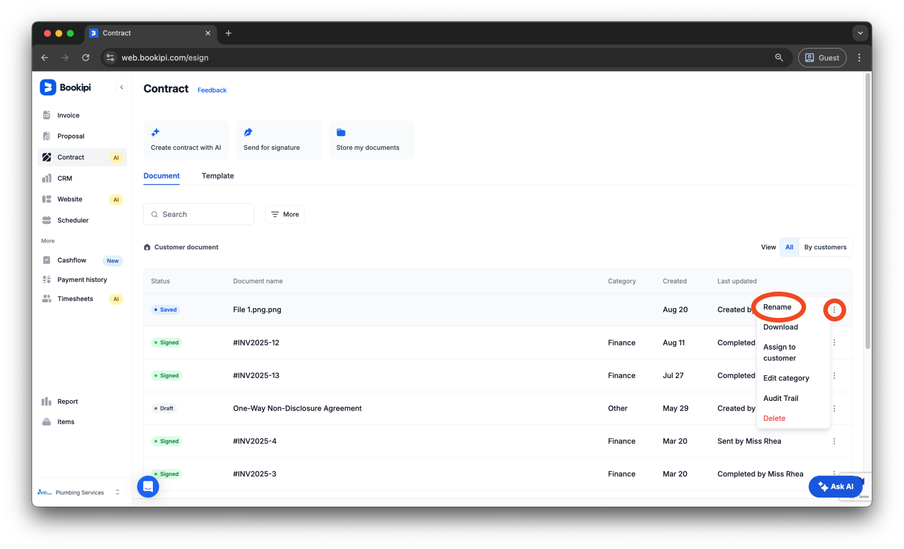Choose Download from the context menu
The height and width of the screenshot is (549, 904).
[x=780, y=327]
